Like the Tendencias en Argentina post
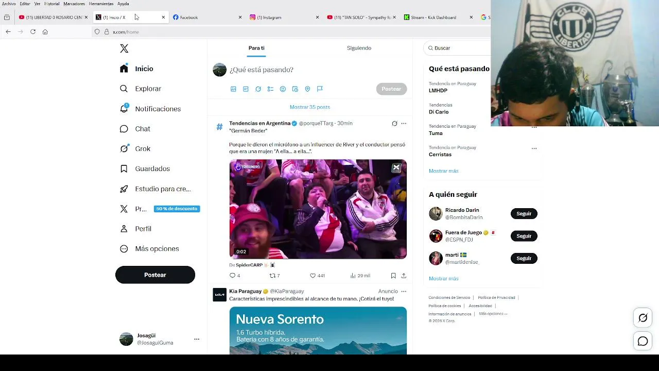The image size is (659, 371). (317, 276)
